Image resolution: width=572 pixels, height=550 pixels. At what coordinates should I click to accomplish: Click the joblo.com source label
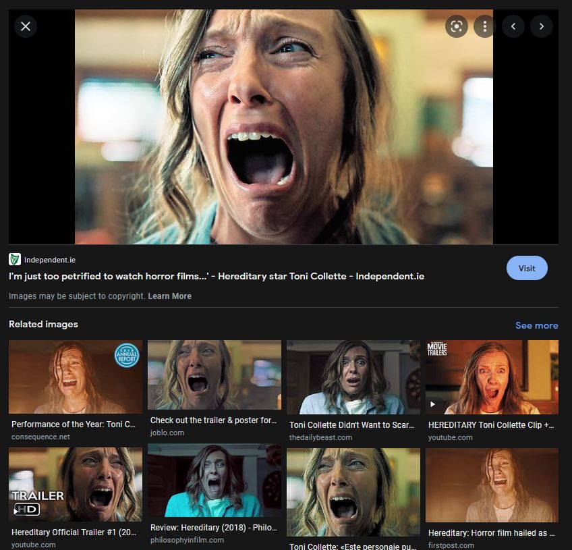coord(167,433)
